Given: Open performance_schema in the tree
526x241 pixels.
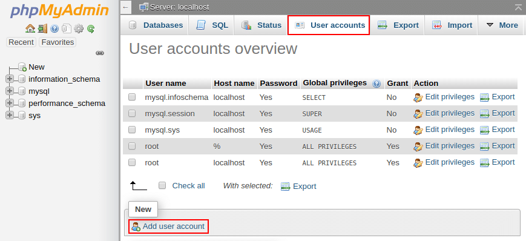Looking at the screenshot, I should (67, 104).
